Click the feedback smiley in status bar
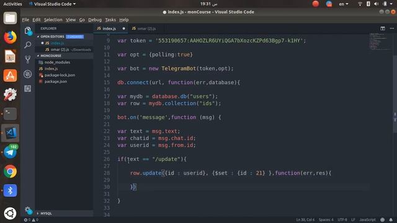Screen dimensions: 397x223 [x=383, y=220]
